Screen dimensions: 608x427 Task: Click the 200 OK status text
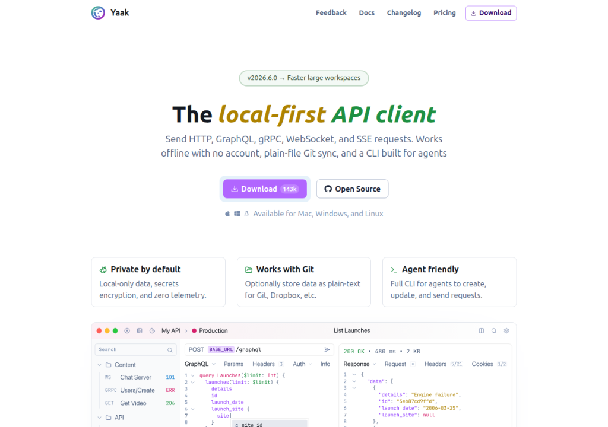pos(354,352)
